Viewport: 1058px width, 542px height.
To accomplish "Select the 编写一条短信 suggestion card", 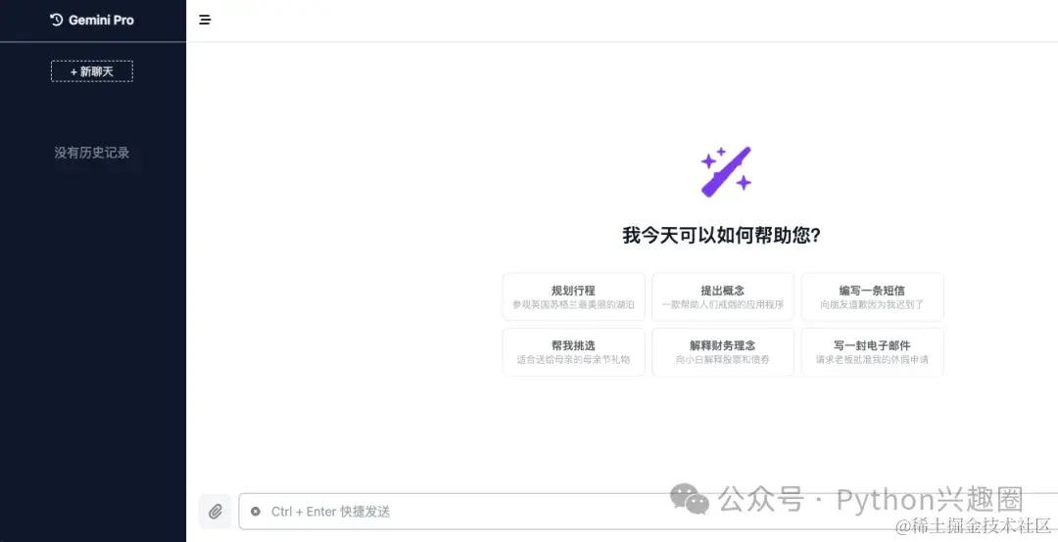I will coord(873,296).
